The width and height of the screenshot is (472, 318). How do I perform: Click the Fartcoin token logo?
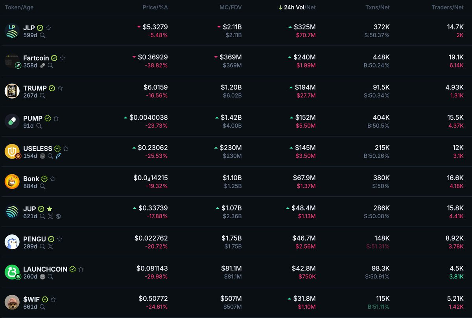pyautogui.click(x=12, y=61)
